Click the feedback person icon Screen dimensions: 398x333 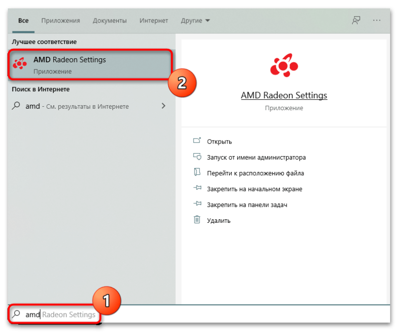click(x=356, y=20)
